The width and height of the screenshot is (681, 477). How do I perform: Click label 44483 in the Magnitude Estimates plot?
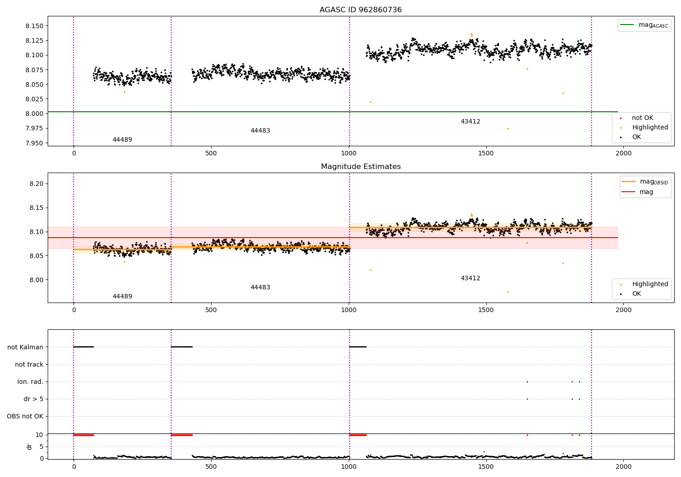coord(260,287)
